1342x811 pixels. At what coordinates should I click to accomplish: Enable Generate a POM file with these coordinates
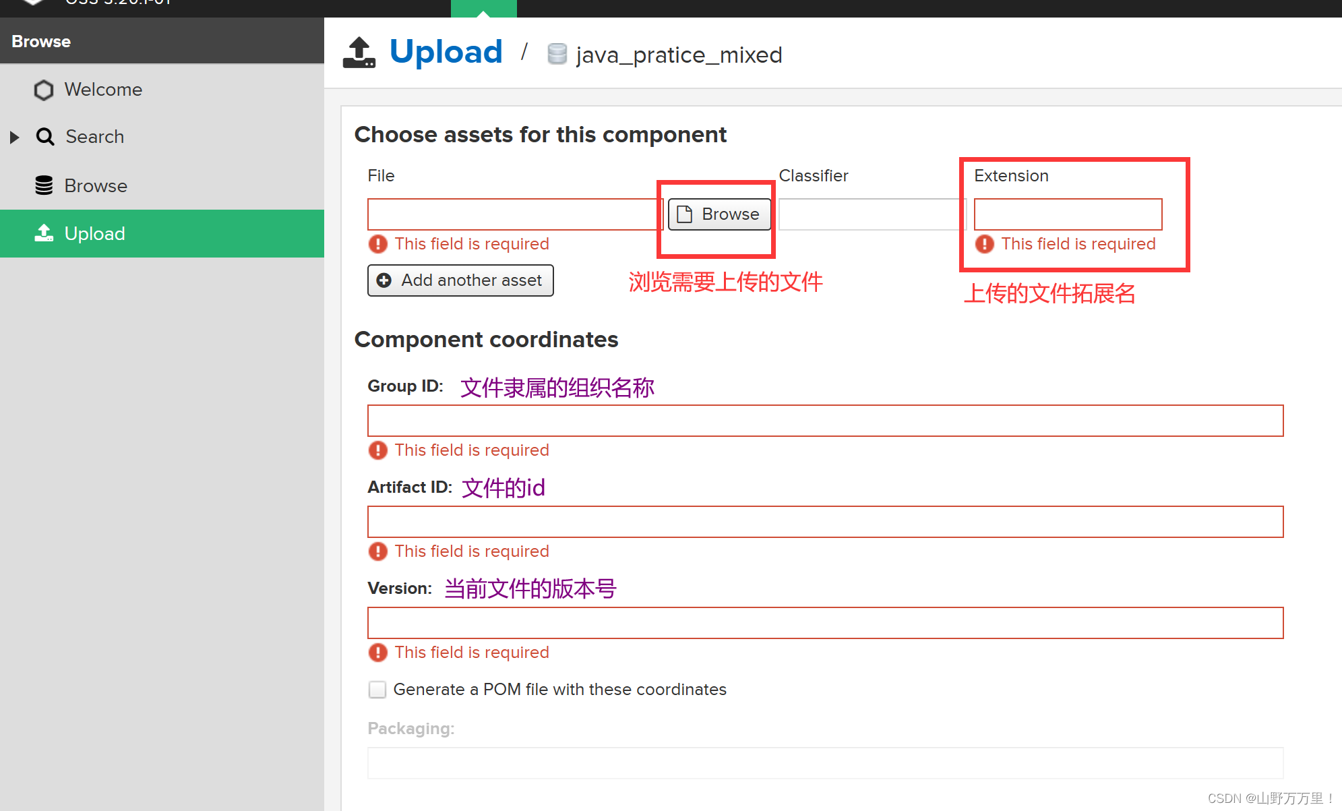[x=377, y=689]
